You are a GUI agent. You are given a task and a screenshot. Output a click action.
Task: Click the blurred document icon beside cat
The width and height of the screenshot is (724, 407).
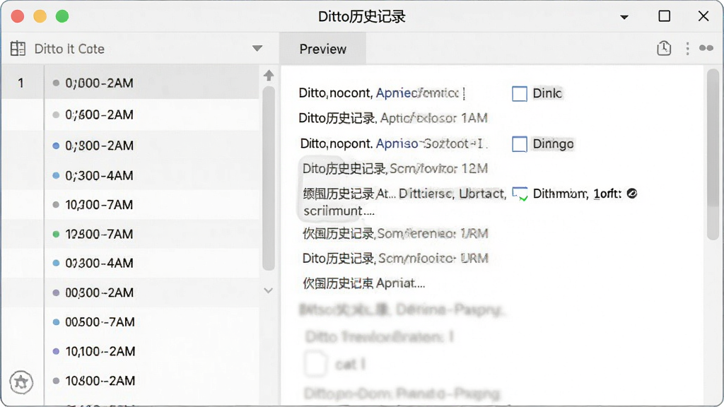point(315,364)
